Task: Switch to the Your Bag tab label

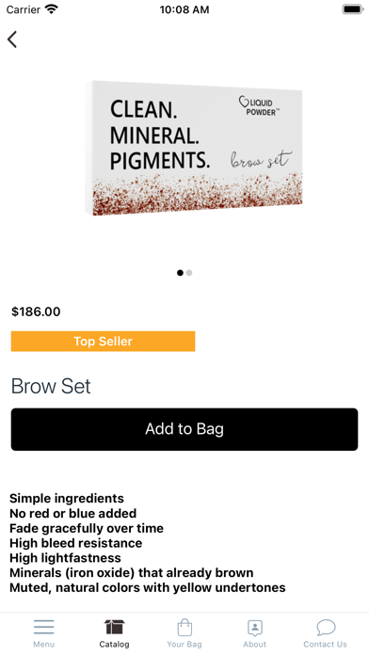Action: coord(184,644)
